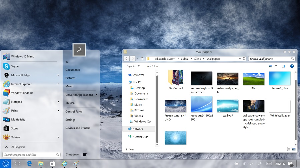Show hidden system tray icons
Image resolution: width=300 pixels, height=168 pixels.
tap(227, 164)
